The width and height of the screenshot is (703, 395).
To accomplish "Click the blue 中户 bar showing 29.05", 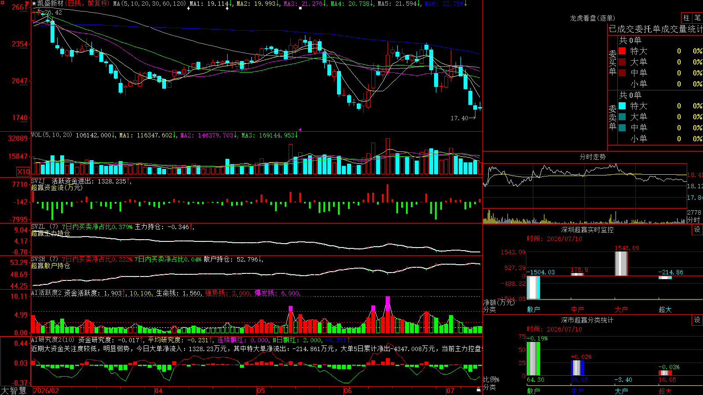I will (x=577, y=368).
